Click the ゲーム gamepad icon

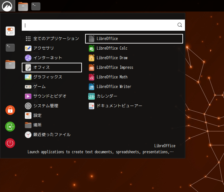(28, 87)
